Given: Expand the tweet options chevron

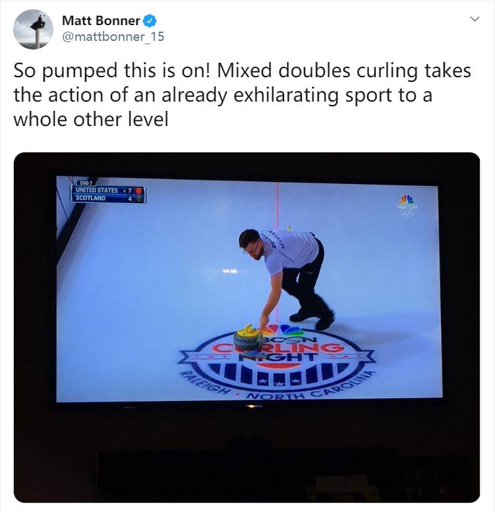Looking at the screenshot, I should pyautogui.click(x=475, y=19).
